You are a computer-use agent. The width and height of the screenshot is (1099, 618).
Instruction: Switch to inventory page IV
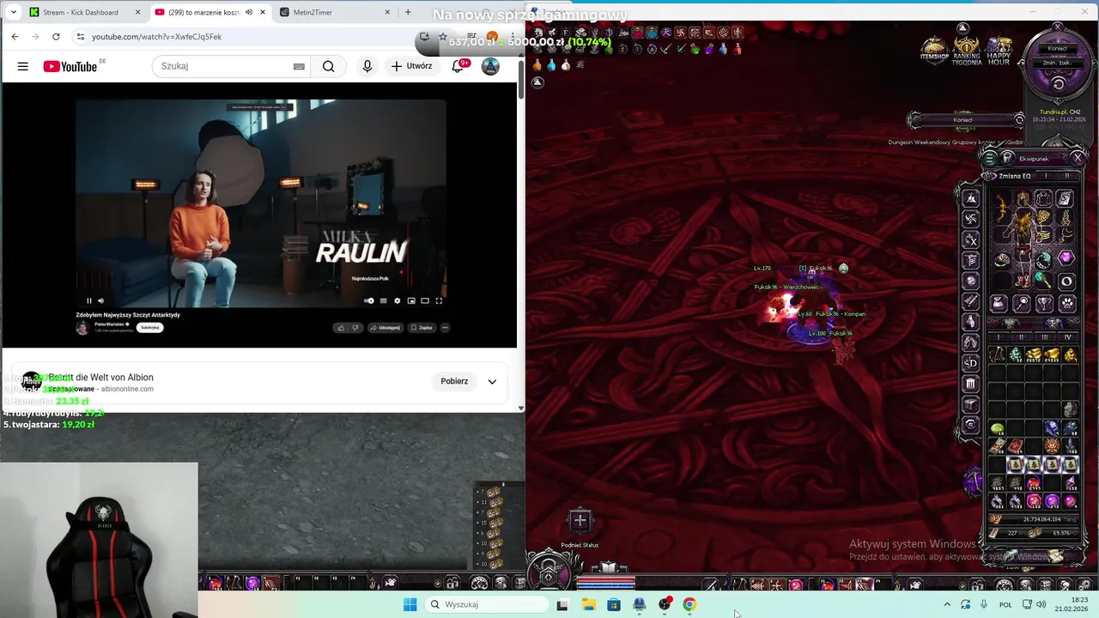[1068, 337]
